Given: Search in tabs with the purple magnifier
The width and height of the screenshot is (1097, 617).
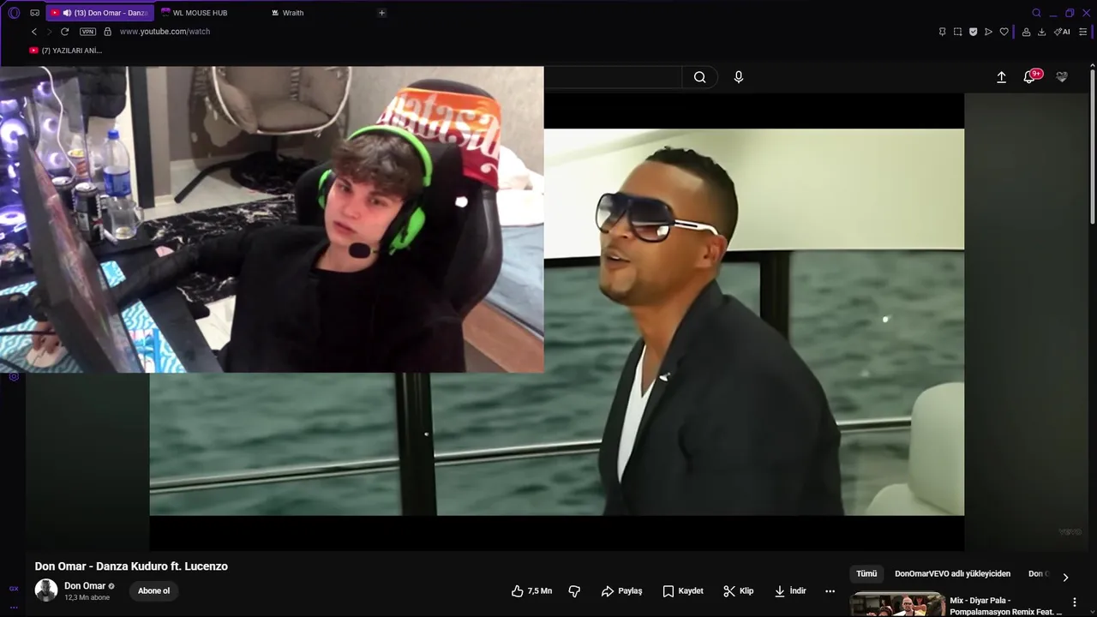Looking at the screenshot, I should 1037,13.
